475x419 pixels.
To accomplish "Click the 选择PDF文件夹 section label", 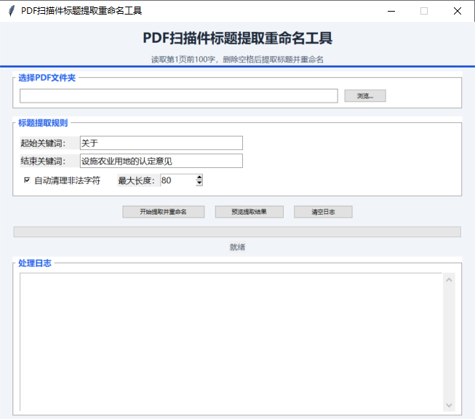I will point(47,78).
